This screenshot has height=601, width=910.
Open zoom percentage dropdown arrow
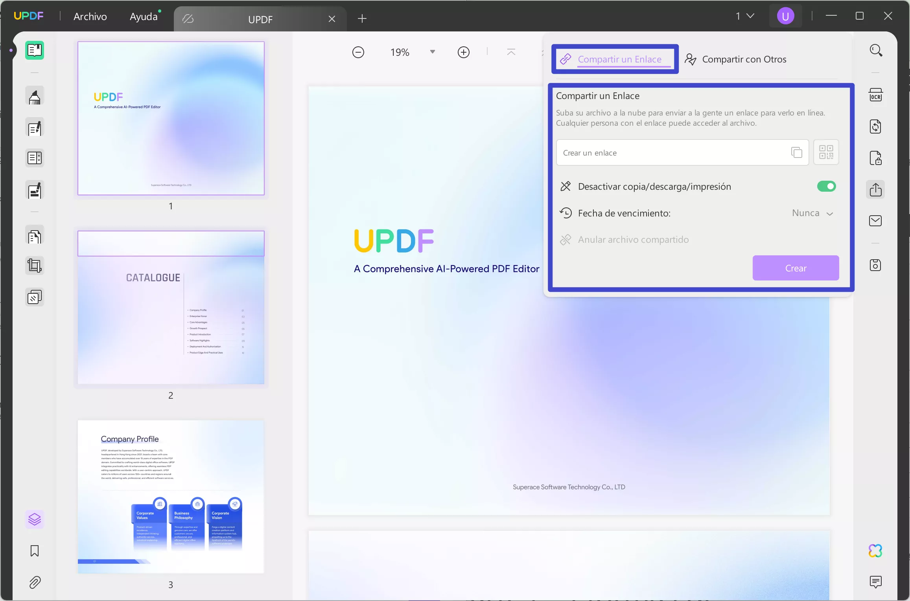(x=433, y=52)
